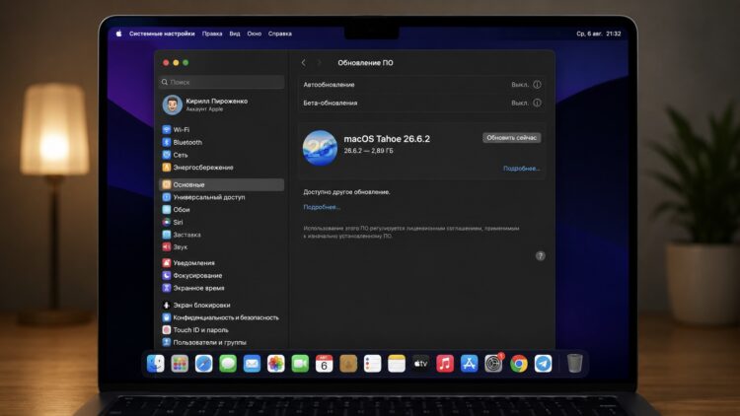Screen dimensions: 740x416
Task: Click the Бета-обновления row
Action: (422, 103)
